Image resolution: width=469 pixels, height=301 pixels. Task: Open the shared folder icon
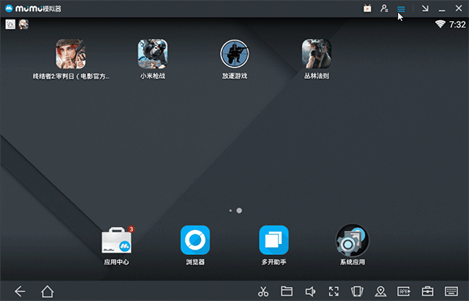(x=287, y=291)
